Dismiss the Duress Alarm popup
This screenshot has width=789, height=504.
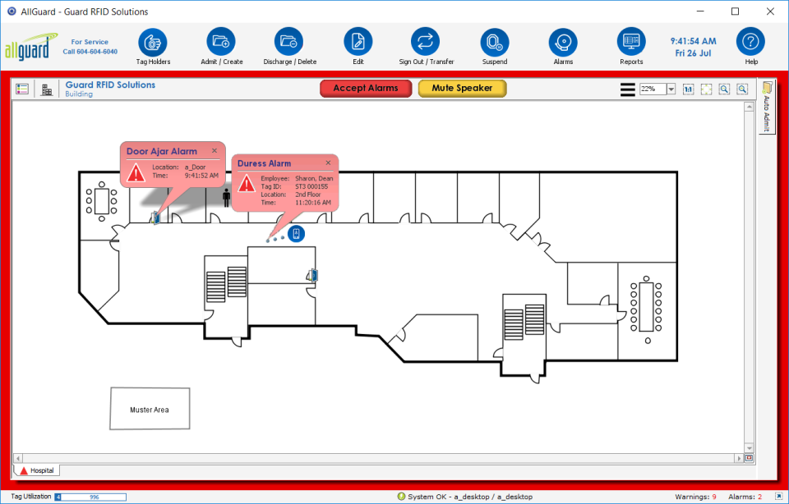tap(328, 163)
